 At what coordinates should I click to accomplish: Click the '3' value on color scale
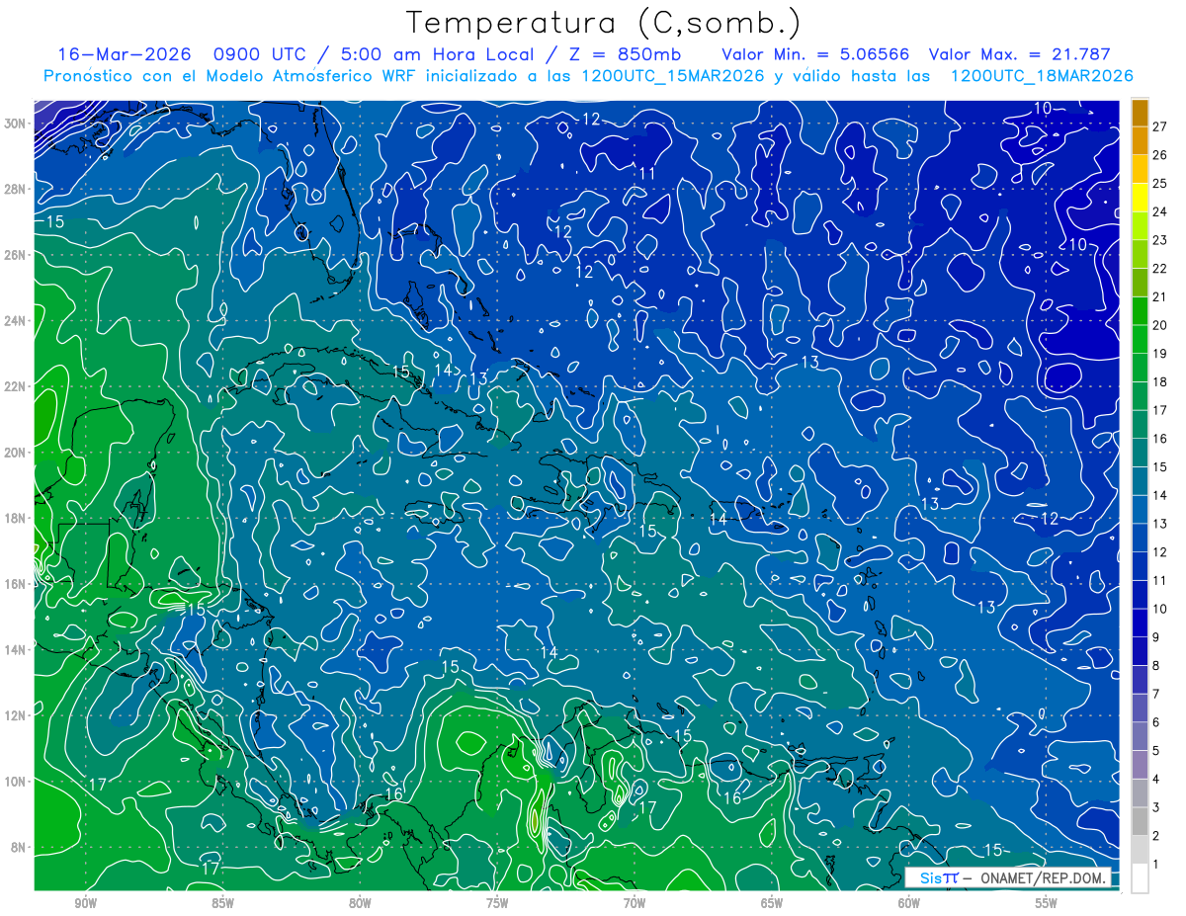(1156, 807)
